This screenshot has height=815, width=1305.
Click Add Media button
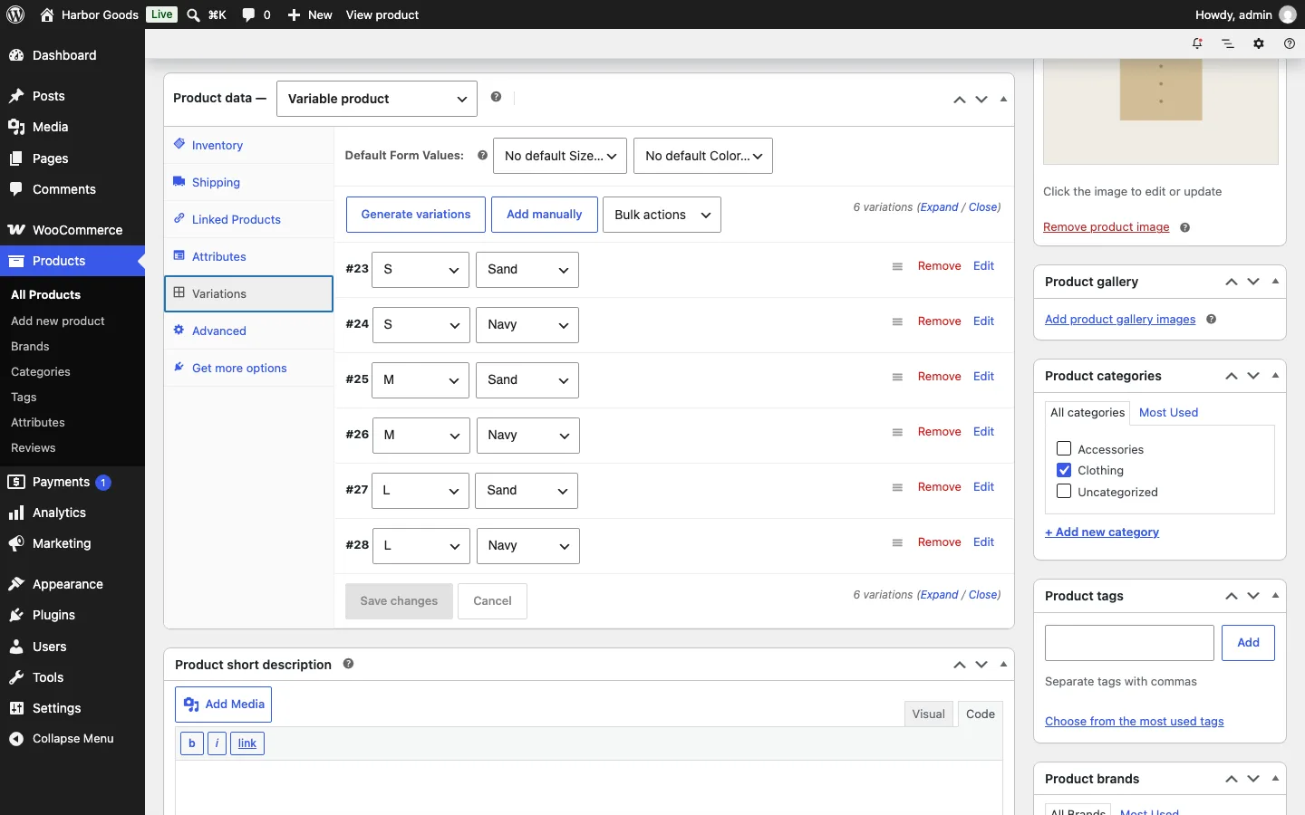223,705
